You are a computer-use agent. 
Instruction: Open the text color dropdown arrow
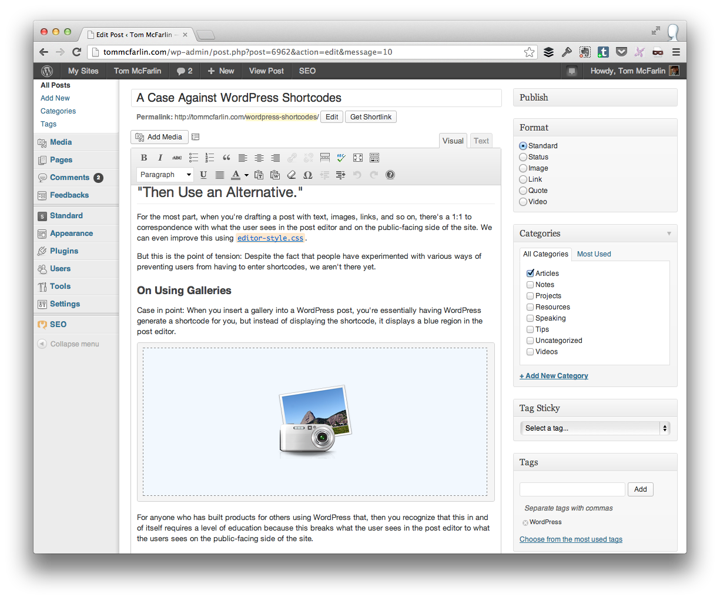click(x=245, y=175)
